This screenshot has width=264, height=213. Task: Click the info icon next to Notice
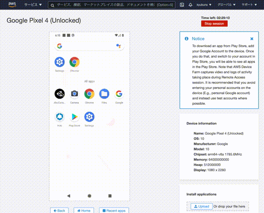tap(187, 39)
